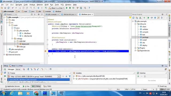Click the Open folder icon in main toolbar

click(x=2, y=8)
